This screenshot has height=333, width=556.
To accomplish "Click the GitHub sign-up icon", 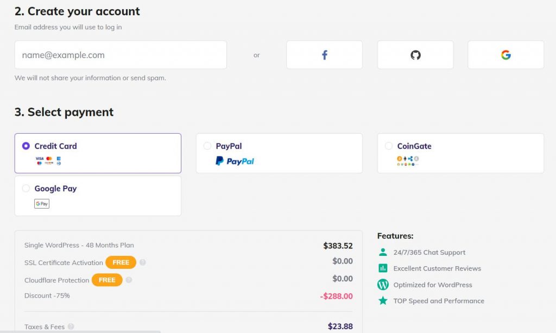I will [415, 54].
